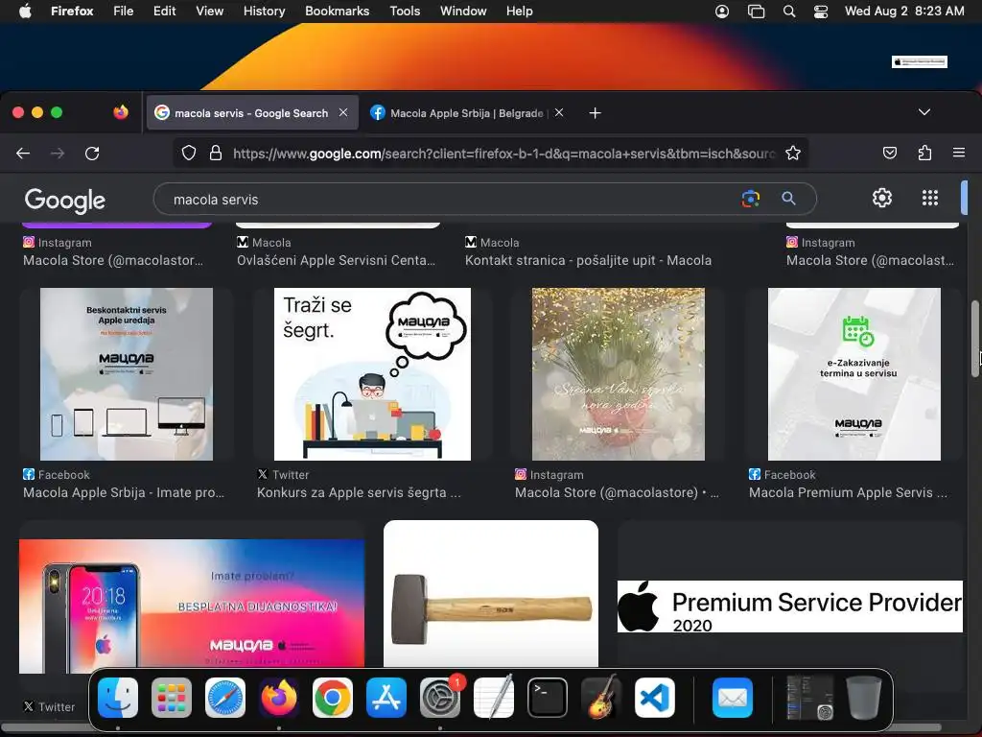Launch Finder from the dock
Viewport: 982px width, 737px height.
coord(118,698)
